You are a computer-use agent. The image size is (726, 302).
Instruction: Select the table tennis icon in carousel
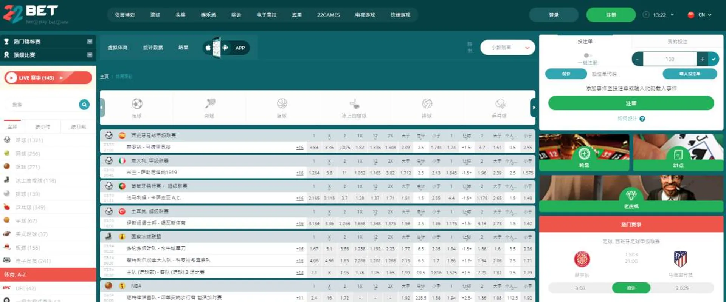tap(500, 103)
